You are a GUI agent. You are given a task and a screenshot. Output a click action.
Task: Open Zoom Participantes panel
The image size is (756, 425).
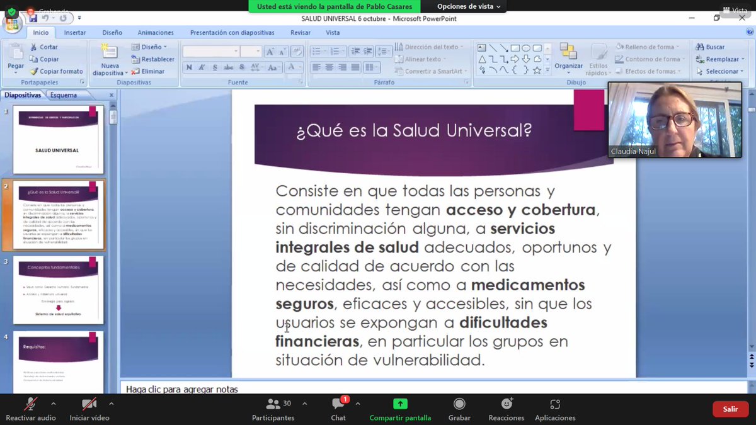[x=273, y=409]
